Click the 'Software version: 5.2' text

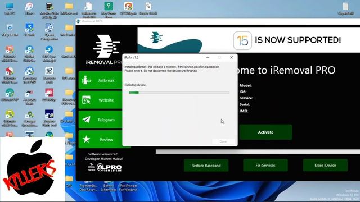click(x=103, y=154)
